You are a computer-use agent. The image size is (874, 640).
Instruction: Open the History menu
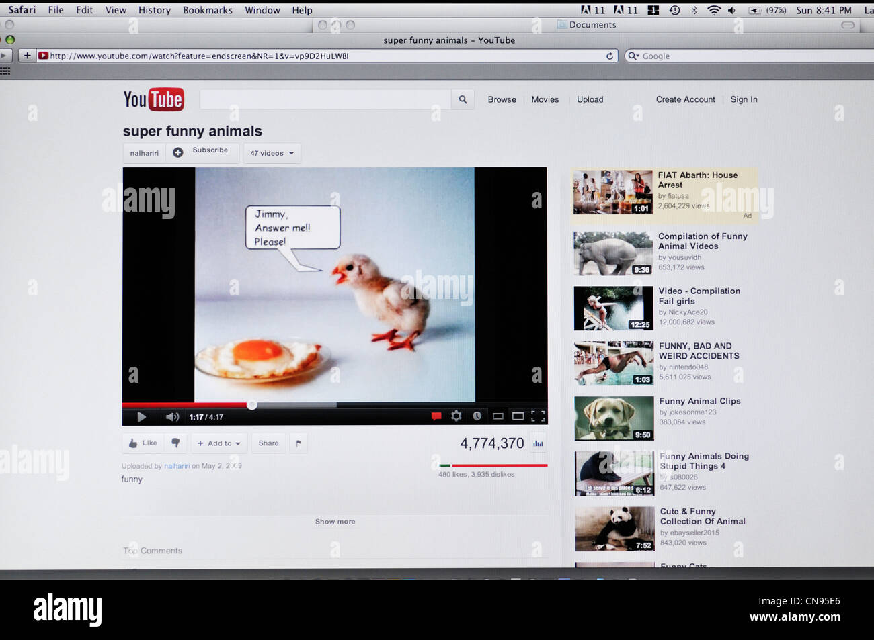click(154, 10)
